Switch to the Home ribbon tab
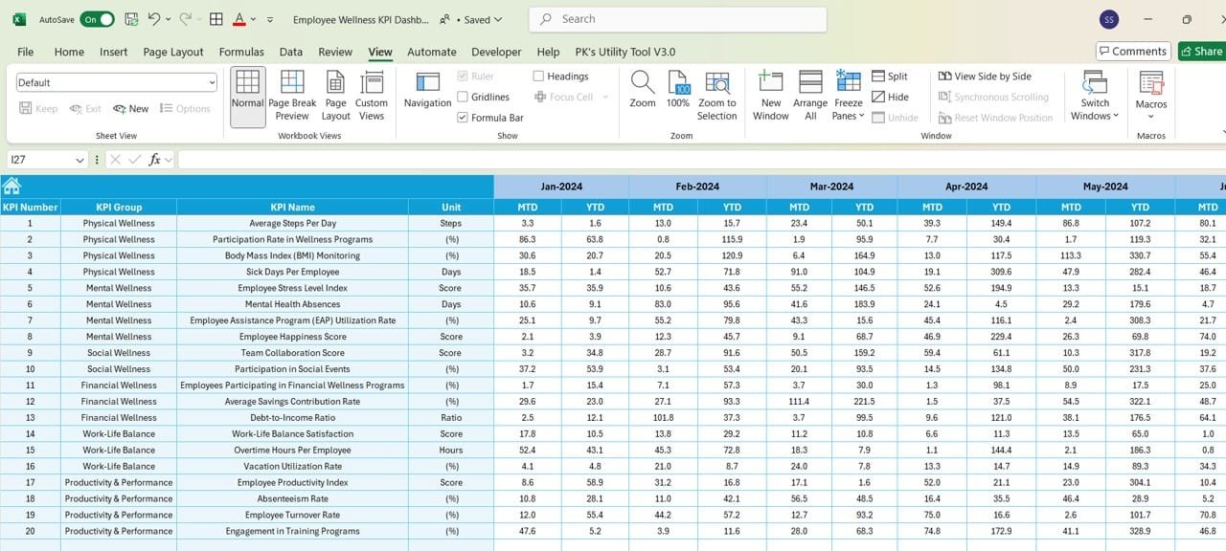This screenshot has width=1226, height=551. [x=69, y=52]
